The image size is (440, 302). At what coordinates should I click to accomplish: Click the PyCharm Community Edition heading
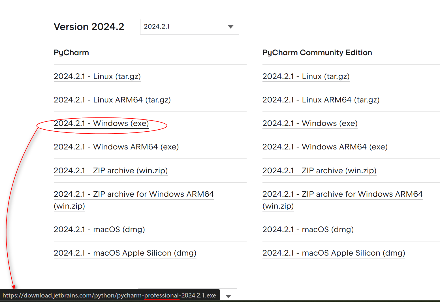(317, 53)
